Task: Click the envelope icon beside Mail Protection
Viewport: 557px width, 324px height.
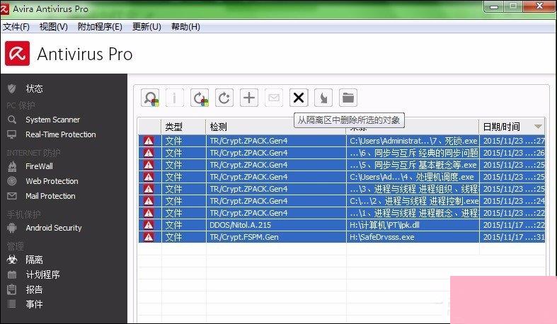Action: 12,196
